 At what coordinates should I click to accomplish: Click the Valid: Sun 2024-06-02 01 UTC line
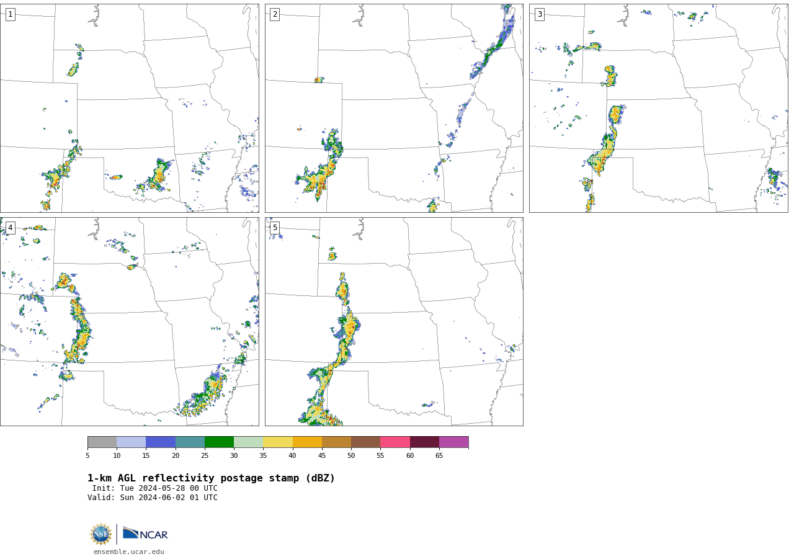(153, 498)
